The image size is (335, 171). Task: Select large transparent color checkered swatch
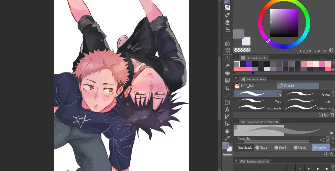(242, 50)
